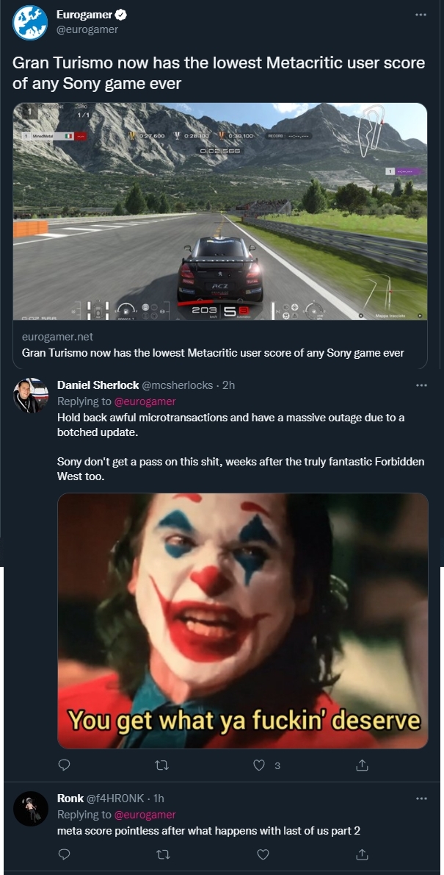Image resolution: width=444 pixels, height=875 pixels.
Task: Open Ronk's profile avatar
Action: 31,809
